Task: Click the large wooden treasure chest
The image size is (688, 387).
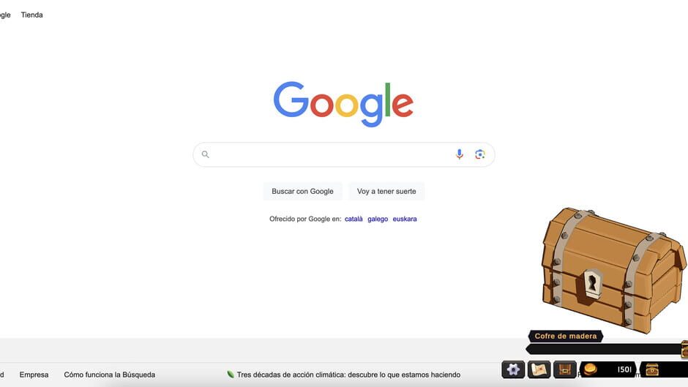Action: pyautogui.click(x=613, y=269)
